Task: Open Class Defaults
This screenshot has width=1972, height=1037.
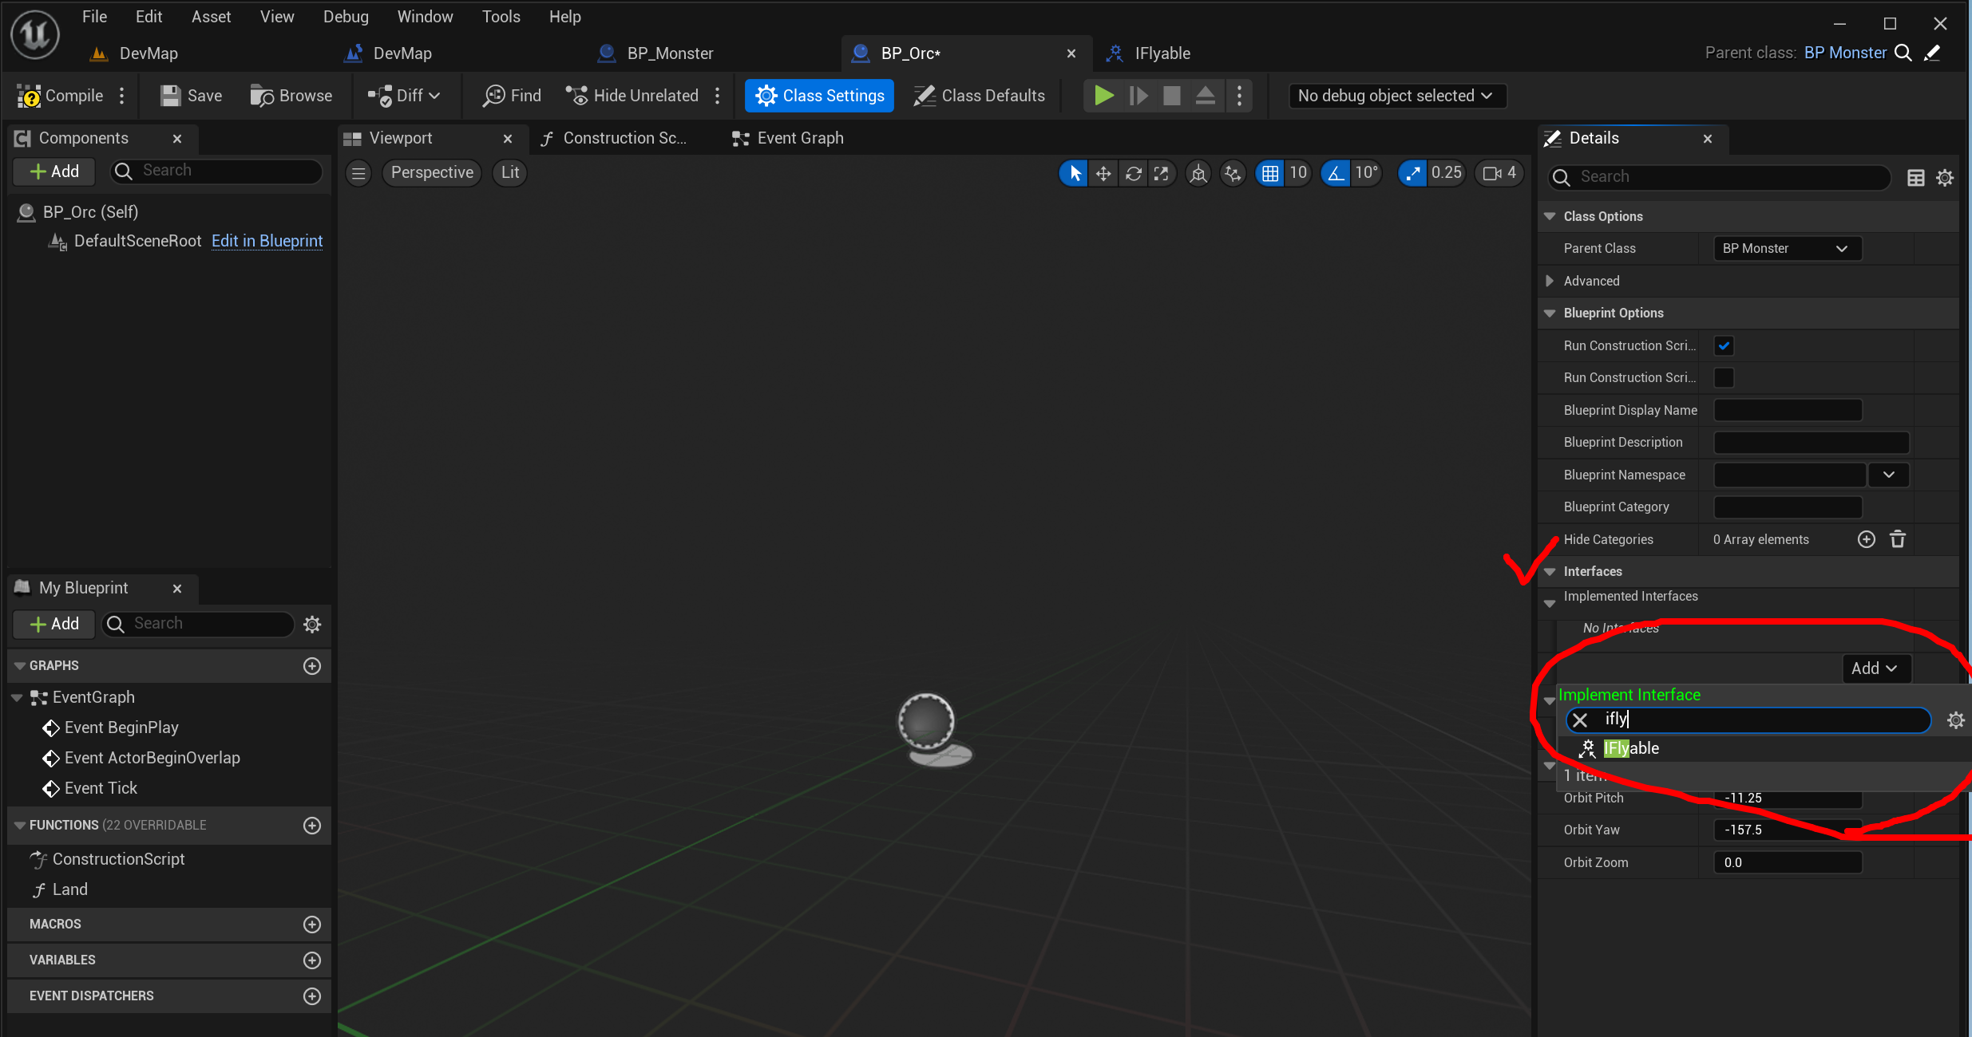Action: tap(980, 96)
